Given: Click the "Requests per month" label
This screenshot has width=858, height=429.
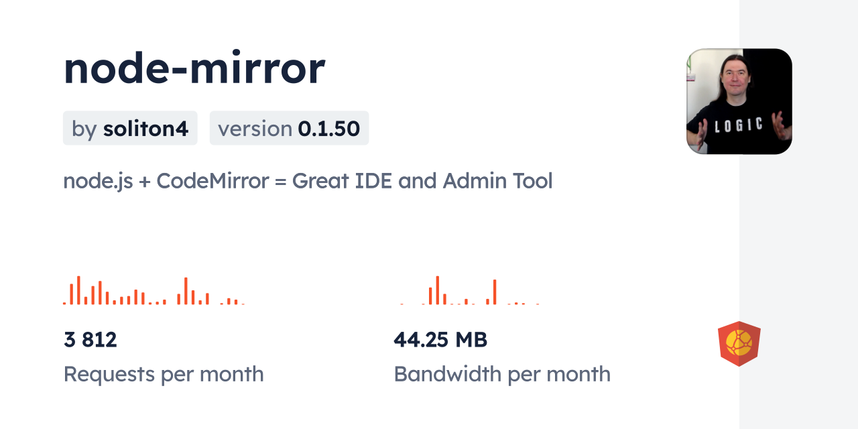Looking at the screenshot, I should tap(164, 374).
